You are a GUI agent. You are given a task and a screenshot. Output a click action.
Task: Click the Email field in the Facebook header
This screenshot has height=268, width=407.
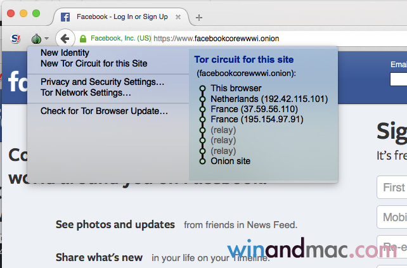point(399,80)
